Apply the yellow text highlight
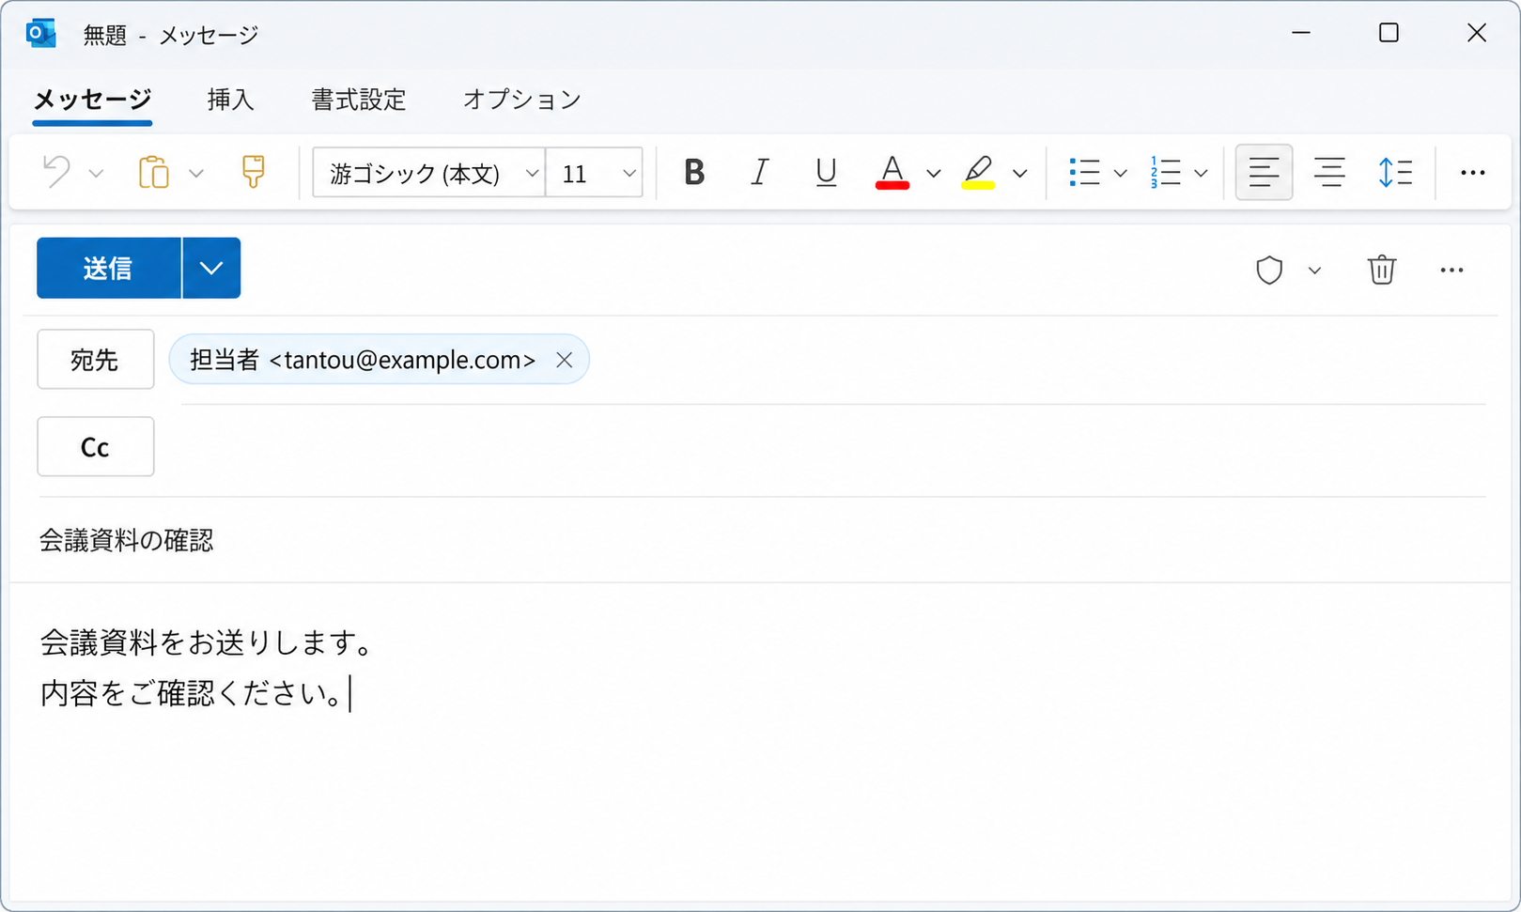This screenshot has width=1521, height=912. [978, 173]
